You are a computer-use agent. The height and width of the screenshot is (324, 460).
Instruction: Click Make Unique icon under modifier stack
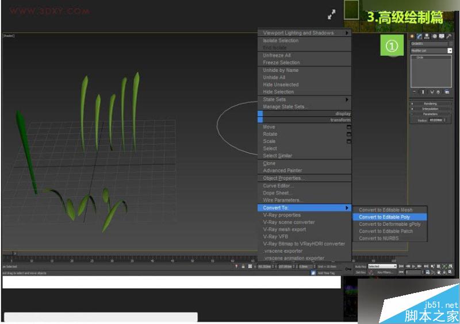(432, 92)
